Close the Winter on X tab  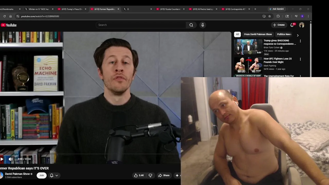(53, 9)
